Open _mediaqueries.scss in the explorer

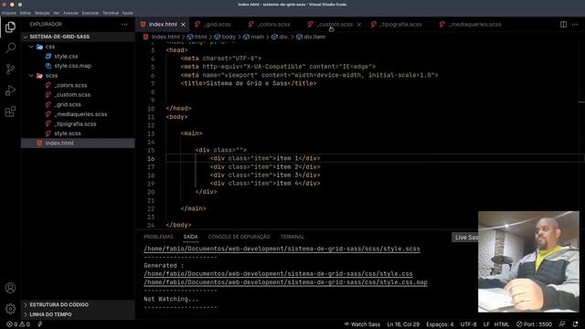[78, 114]
